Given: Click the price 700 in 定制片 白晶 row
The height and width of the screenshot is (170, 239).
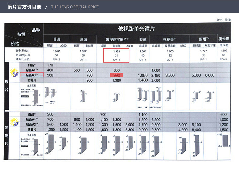Looking at the screenshot, I should [103, 115].
